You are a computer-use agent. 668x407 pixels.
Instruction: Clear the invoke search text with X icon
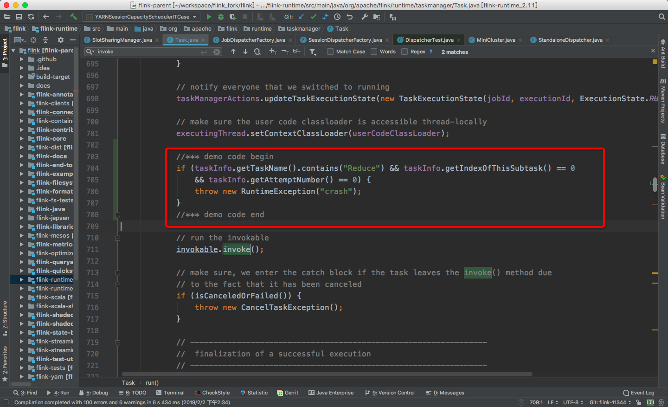(217, 52)
